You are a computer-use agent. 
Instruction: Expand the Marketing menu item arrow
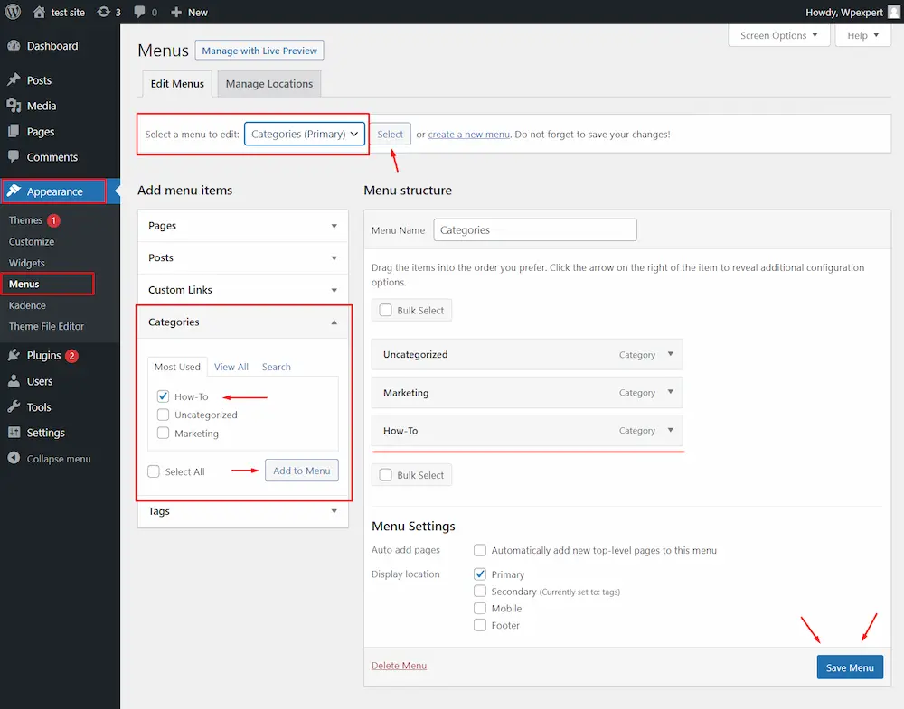[671, 392]
